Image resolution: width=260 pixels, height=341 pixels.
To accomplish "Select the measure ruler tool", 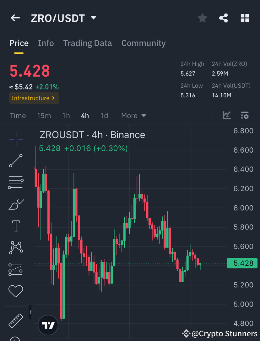I will point(16,321).
